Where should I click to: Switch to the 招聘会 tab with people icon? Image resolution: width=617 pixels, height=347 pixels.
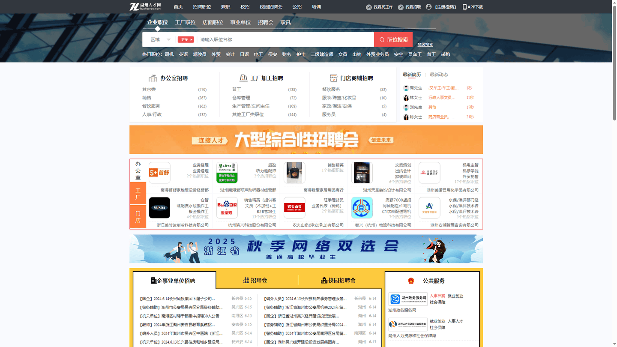[x=255, y=280]
